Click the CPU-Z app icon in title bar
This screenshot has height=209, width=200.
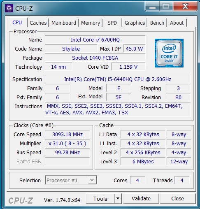tap(9, 8)
